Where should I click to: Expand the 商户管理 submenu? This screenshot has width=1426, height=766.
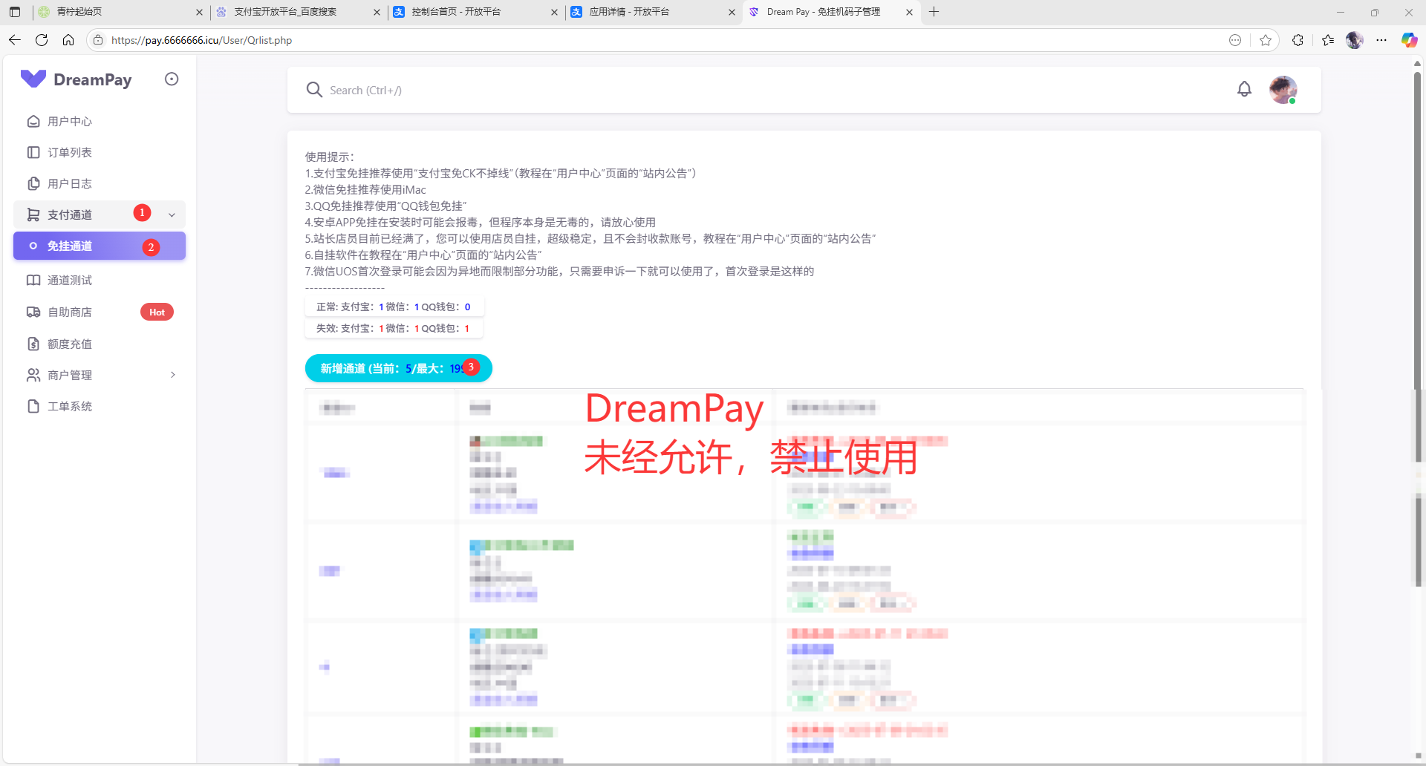(172, 375)
